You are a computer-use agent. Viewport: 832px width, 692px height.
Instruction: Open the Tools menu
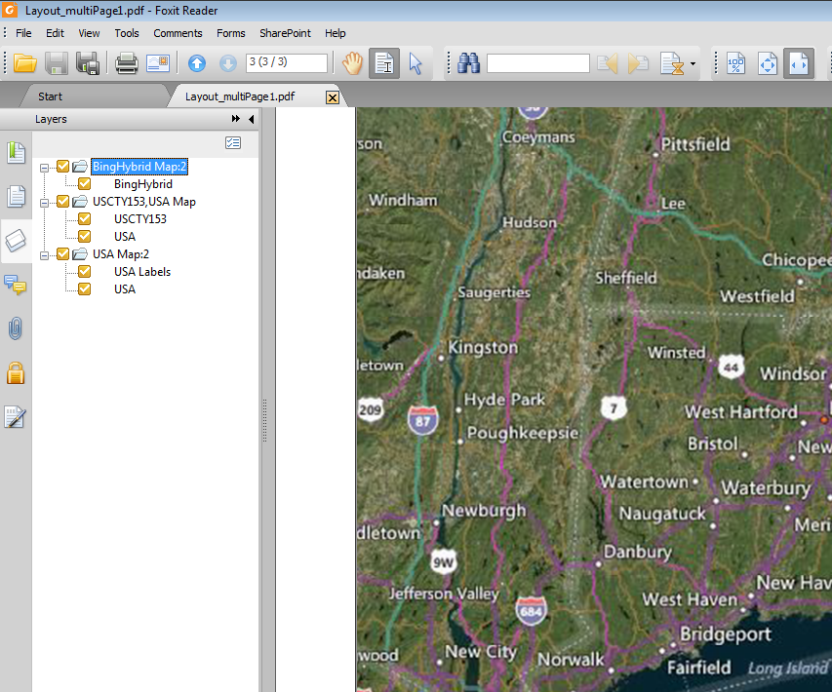127,33
